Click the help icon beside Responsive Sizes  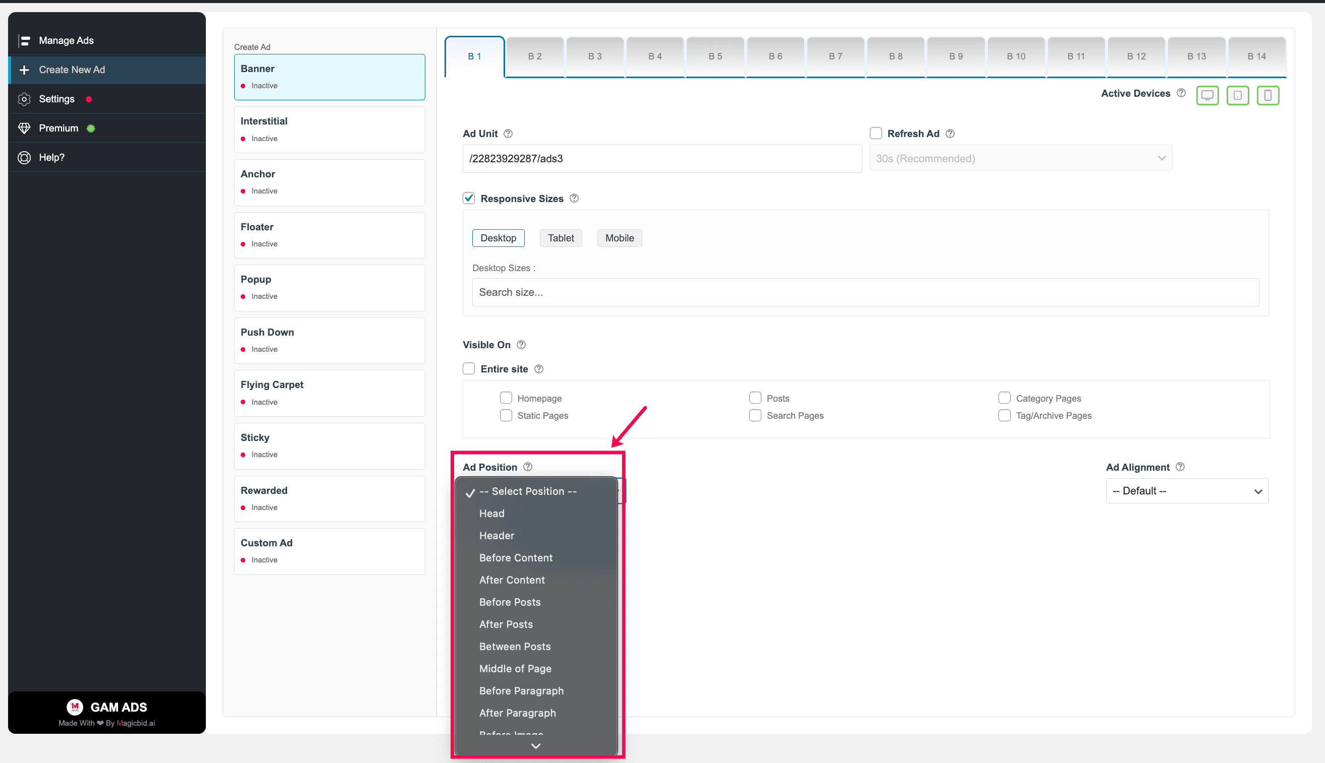click(574, 198)
